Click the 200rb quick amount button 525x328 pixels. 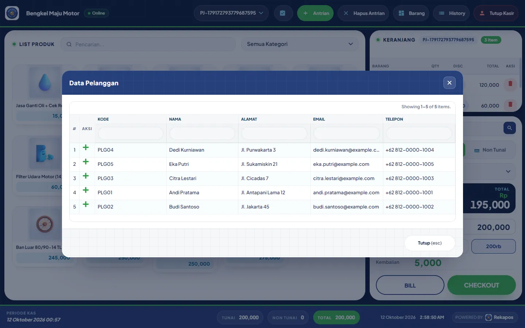(x=494, y=246)
